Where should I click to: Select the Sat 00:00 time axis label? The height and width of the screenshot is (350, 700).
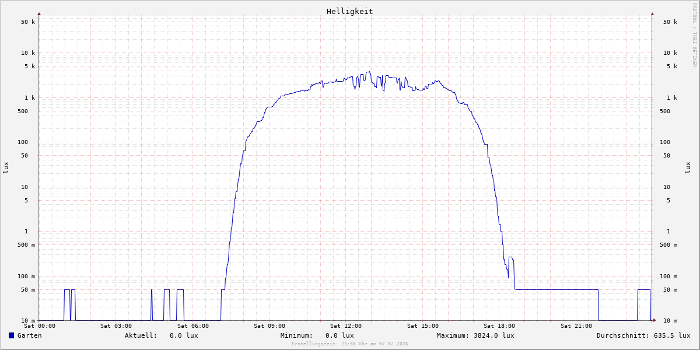[x=40, y=326]
